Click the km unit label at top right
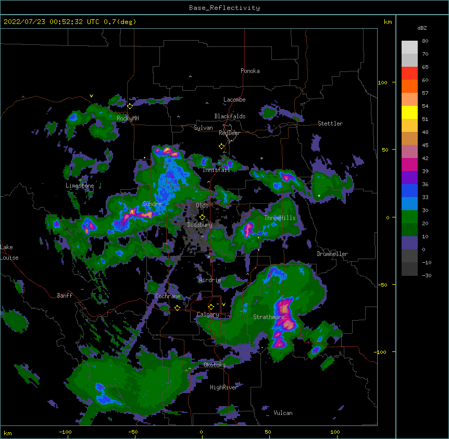The height and width of the screenshot is (439, 449). pyautogui.click(x=388, y=22)
